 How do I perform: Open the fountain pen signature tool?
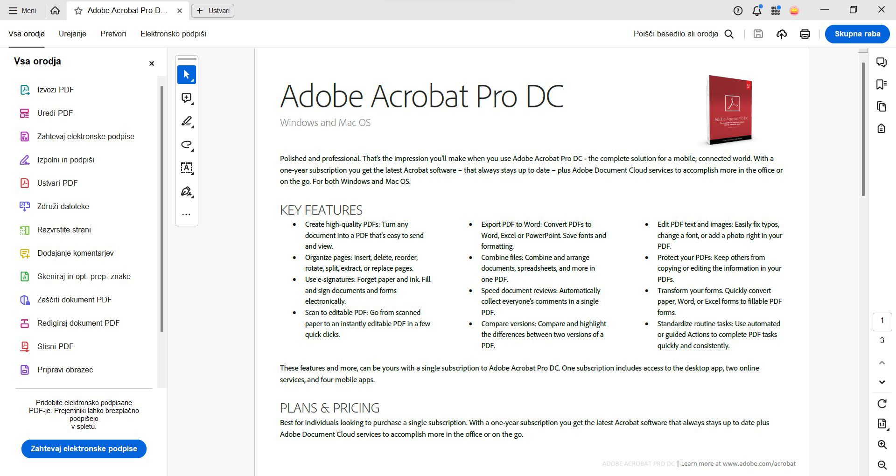pyautogui.click(x=187, y=191)
